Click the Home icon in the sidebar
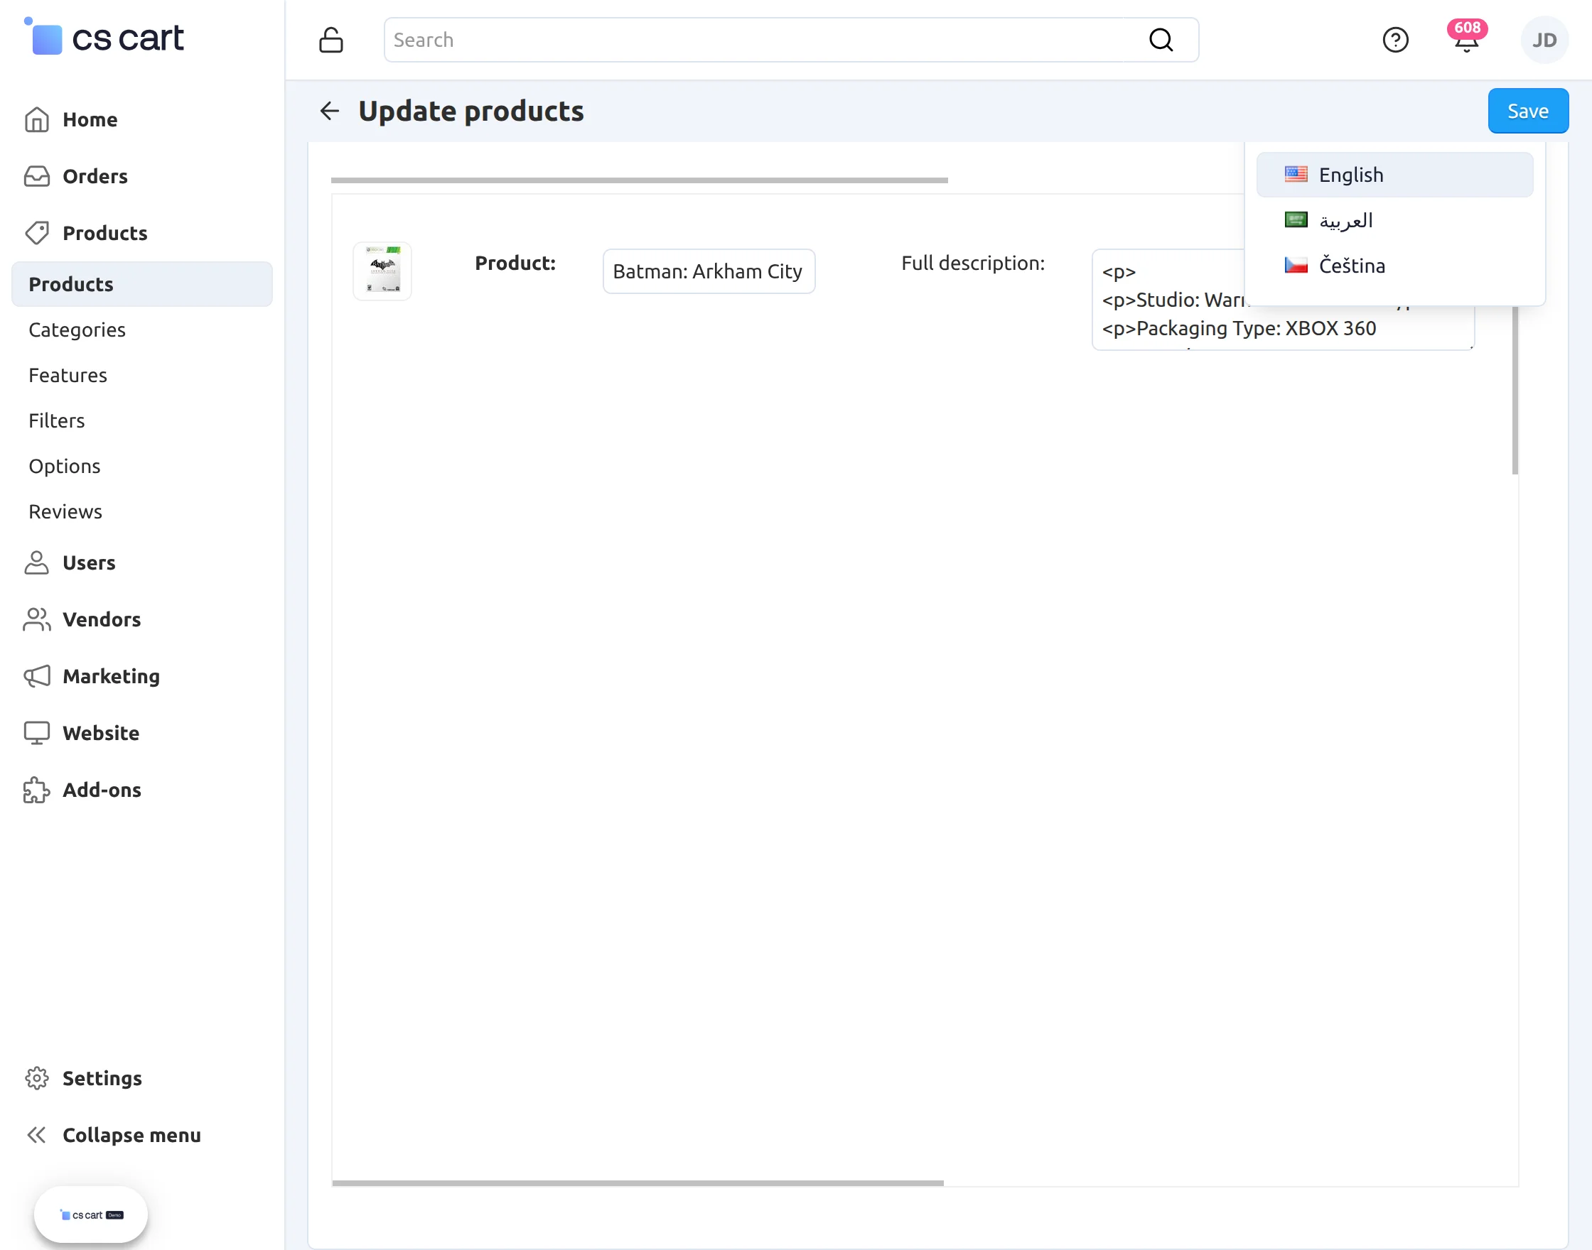 [x=37, y=119]
